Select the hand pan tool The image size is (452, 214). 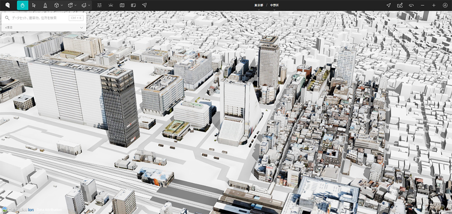23,5
